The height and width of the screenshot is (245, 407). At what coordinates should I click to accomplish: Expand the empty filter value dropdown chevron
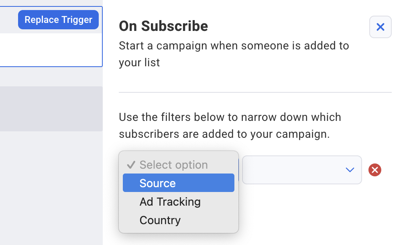point(350,170)
